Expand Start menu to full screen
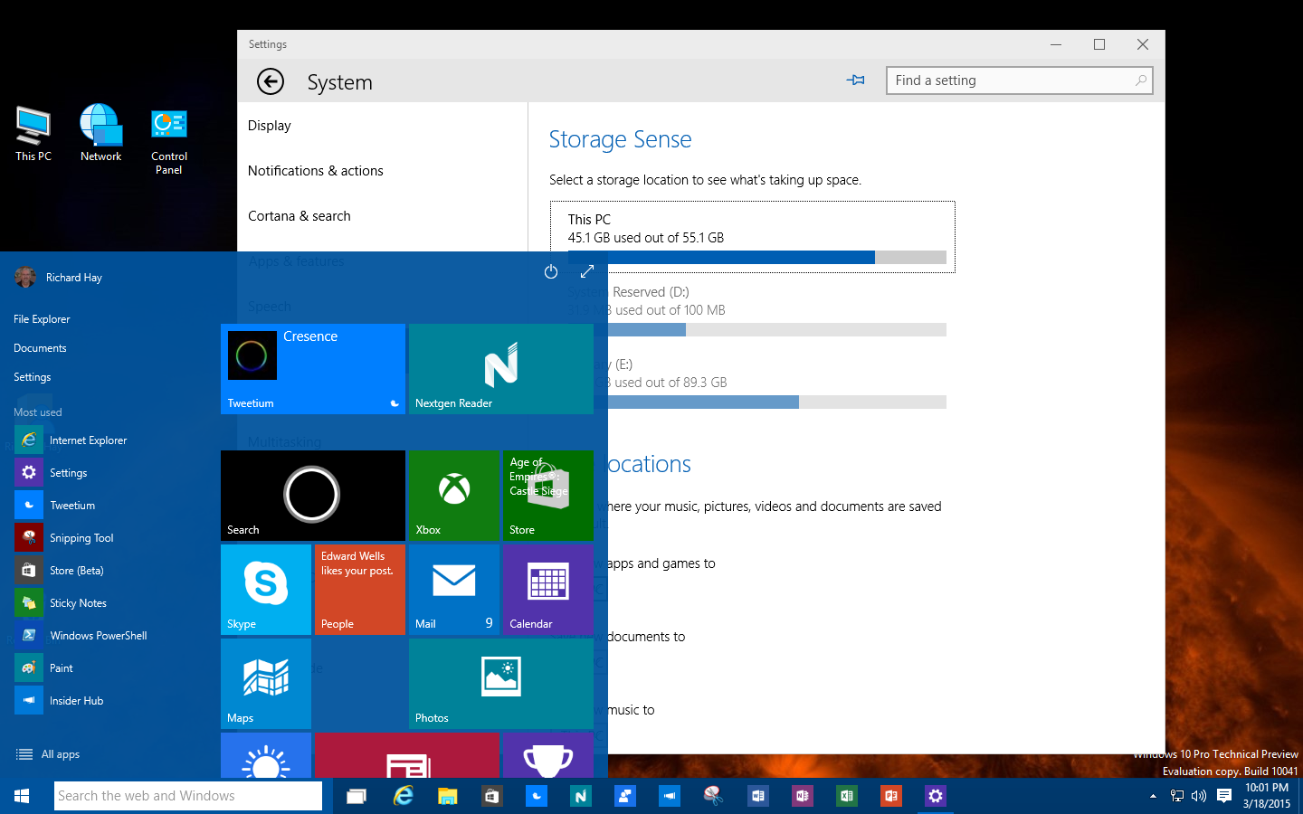1303x814 pixels. pos(587,271)
